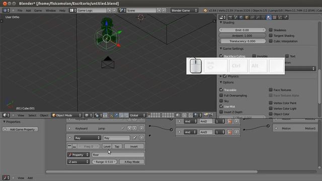This screenshot has width=322, height=181.
Task: Open the 3D viewport Object menu
Action: coord(44,115)
